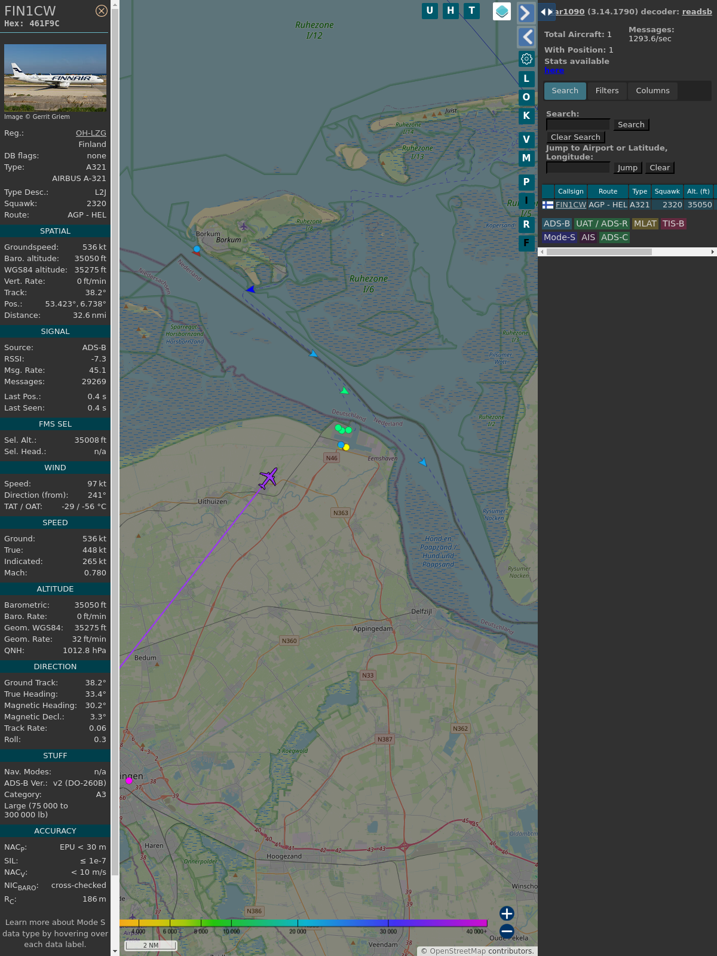Open map settings gear icon
Image resolution: width=717 pixels, height=956 pixels.
coord(526,59)
